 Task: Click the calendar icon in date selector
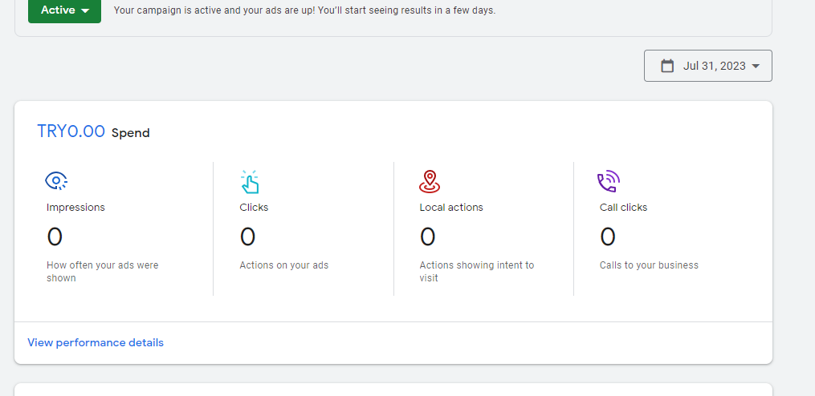(667, 66)
